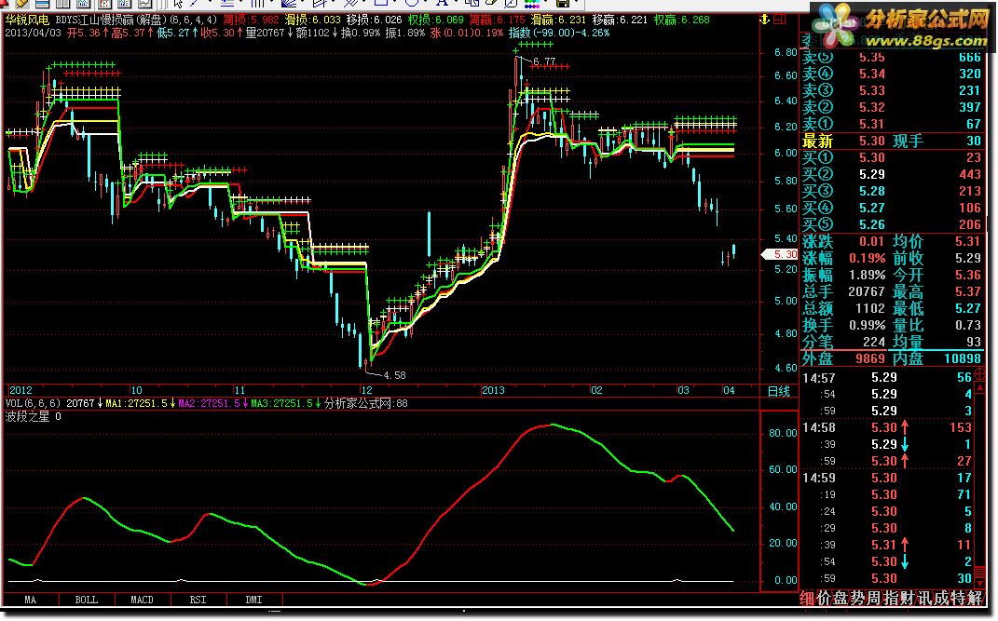The height and width of the screenshot is (621, 998).
Task: Click the 14:57 trade row showing 56
Action: [887, 378]
